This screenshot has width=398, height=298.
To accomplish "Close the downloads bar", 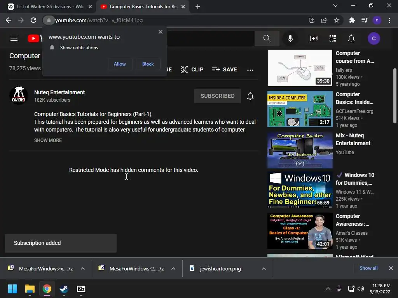I will (391, 268).
